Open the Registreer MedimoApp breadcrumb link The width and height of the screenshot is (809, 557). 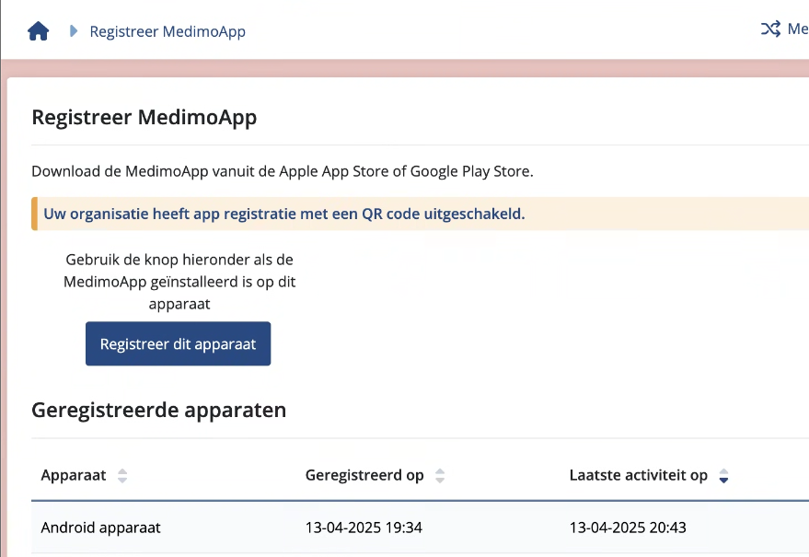pyautogui.click(x=168, y=31)
